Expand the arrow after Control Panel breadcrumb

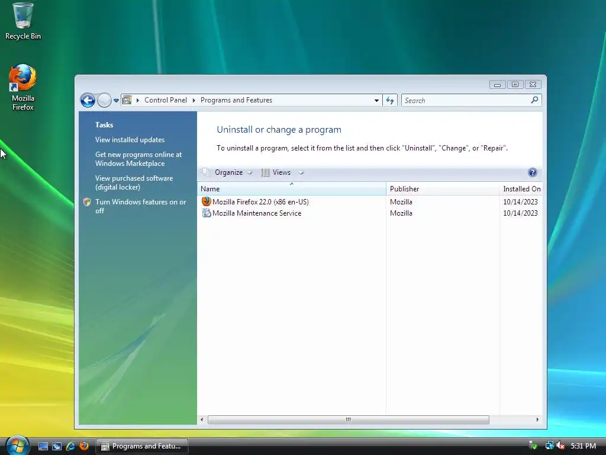click(194, 100)
